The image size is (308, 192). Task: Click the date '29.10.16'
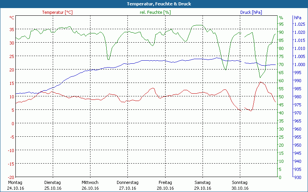tap(203, 188)
